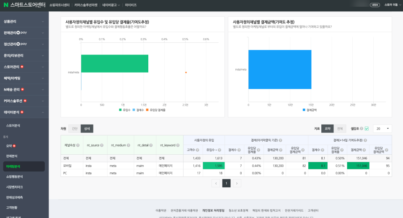Expand the 판매관리 Npay sidebar menu
Viewport: 403px width, 218px height.
[x=24, y=33]
